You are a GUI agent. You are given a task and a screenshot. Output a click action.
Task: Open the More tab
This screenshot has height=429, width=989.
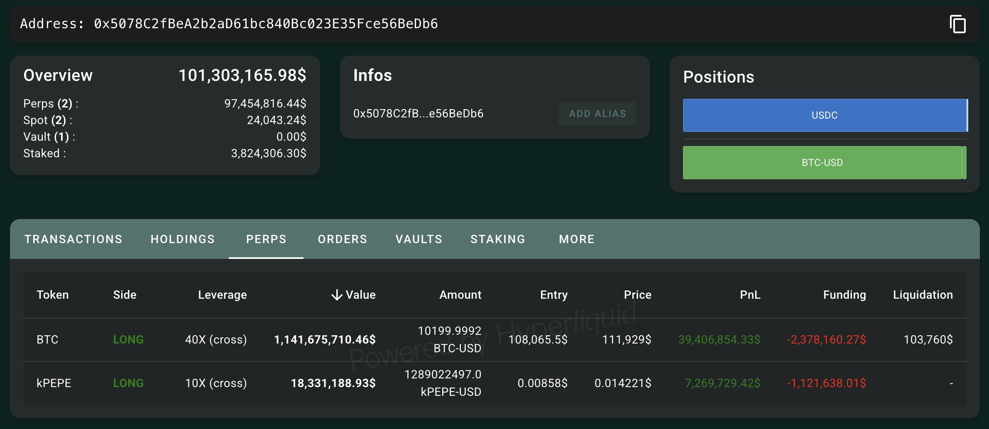pos(576,239)
